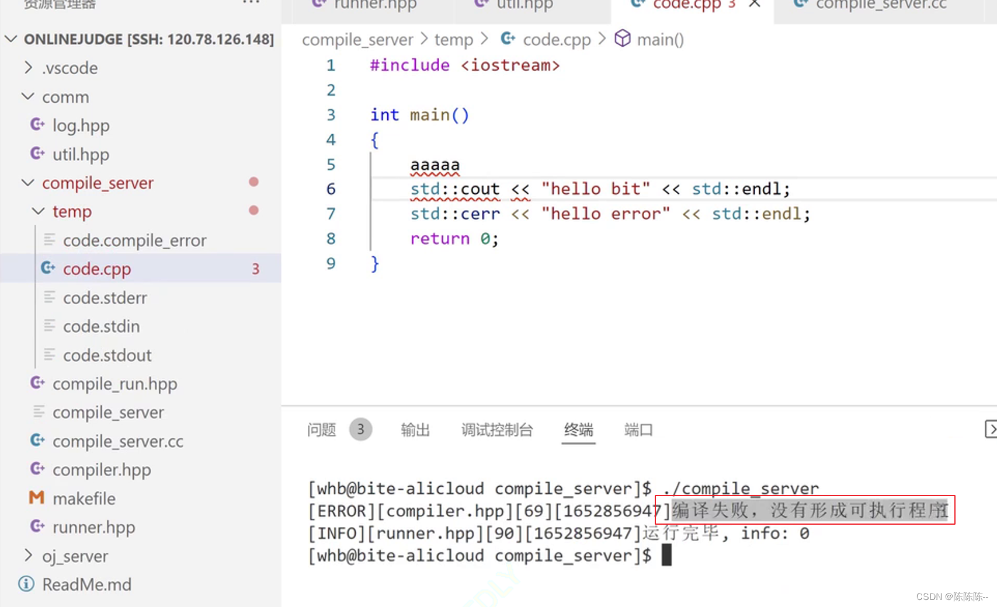Screen dimensions: 997x607
Task: Open the explorer more actions ellipsis
Action: [x=251, y=3]
